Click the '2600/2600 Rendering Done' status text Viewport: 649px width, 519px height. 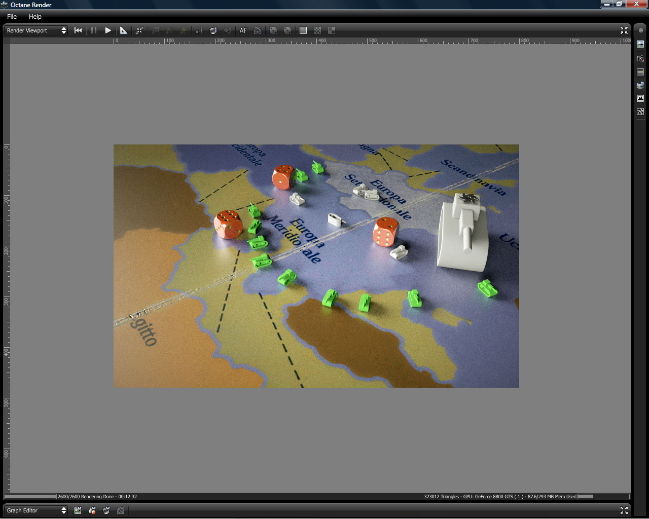(97, 497)
